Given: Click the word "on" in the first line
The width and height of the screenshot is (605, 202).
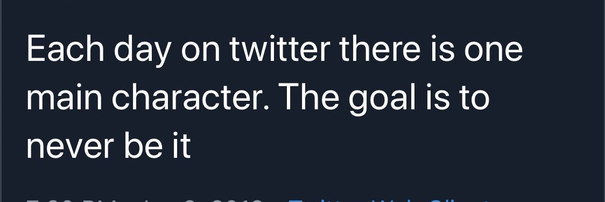Looking at the screenshot, I should pos(200,52).
